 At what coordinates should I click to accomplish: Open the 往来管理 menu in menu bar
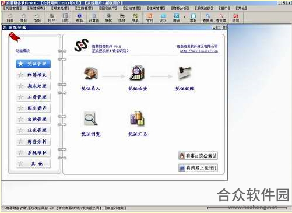point(156,8)
